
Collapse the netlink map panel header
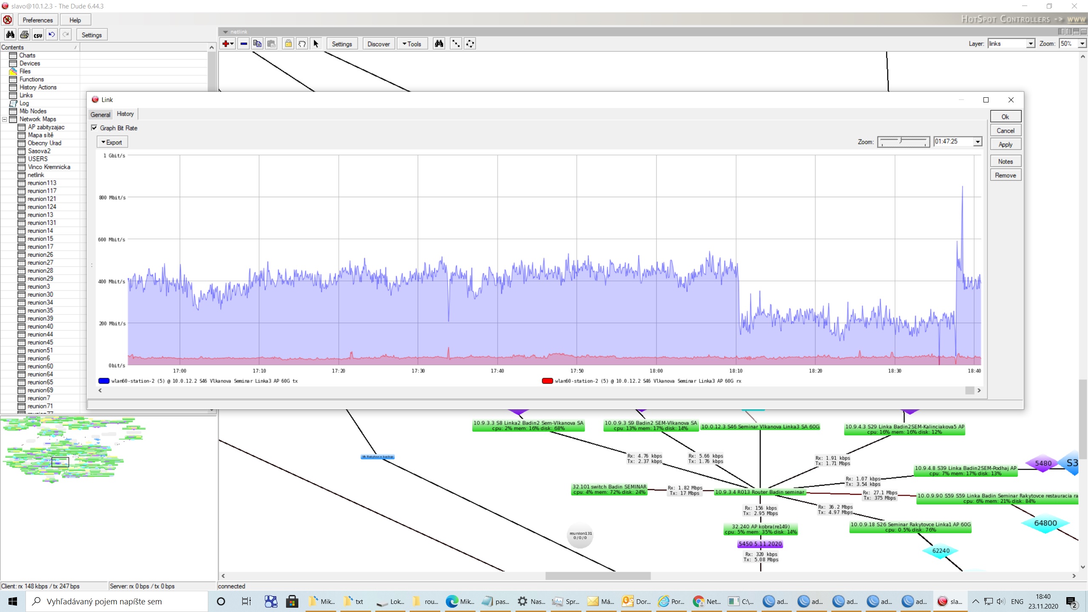point(225,31)
